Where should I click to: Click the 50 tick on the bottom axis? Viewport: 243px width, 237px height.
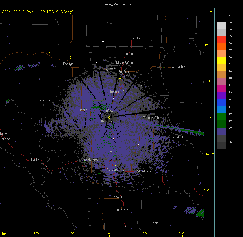(145, 233)
